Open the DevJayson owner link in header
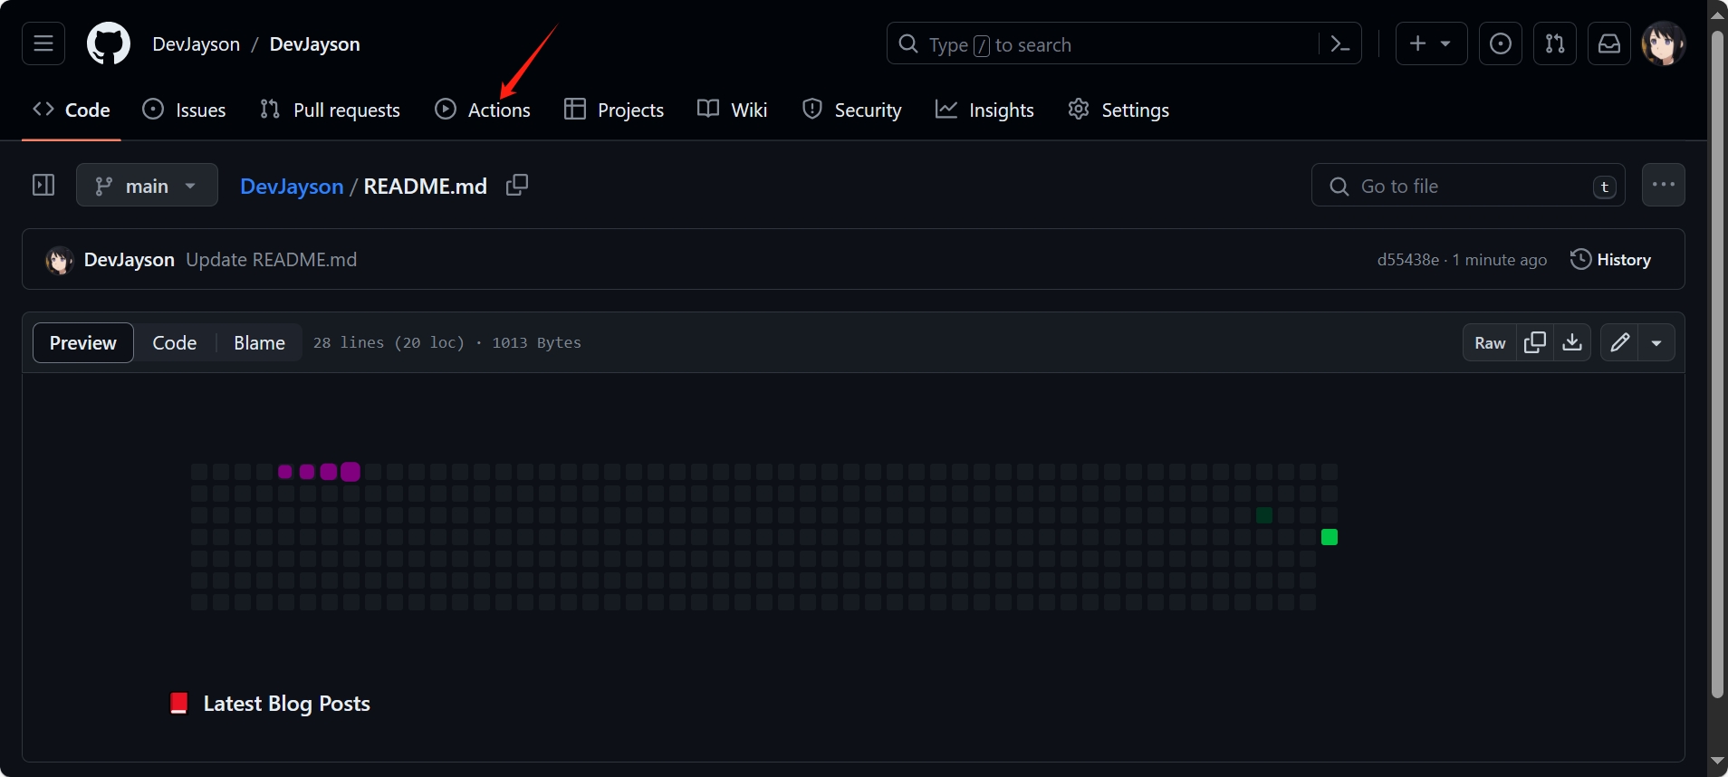The width and height of the screenshot is (1728, 777). click(x=197, y=44)
